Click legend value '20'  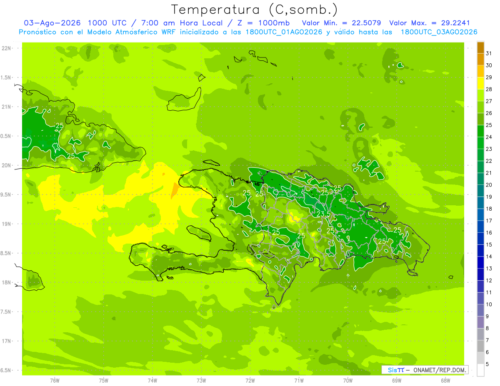tap(489, 184)
